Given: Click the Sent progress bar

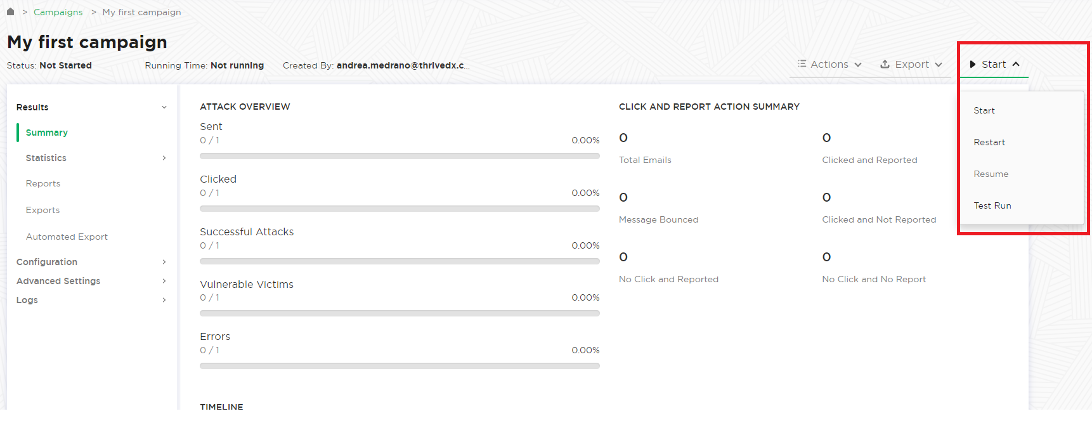Looking at the screenshot, I should (400, 156).
